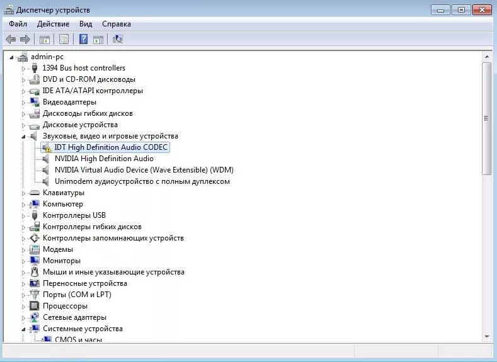Click the scrollbar down arrow
The width and height of the screenshot is (497, 362).
(x=486, y=337)
